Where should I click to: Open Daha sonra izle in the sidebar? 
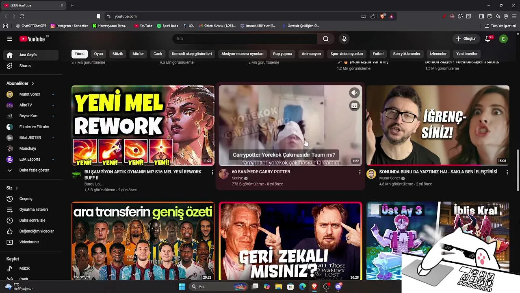click(x=31, y=220)
